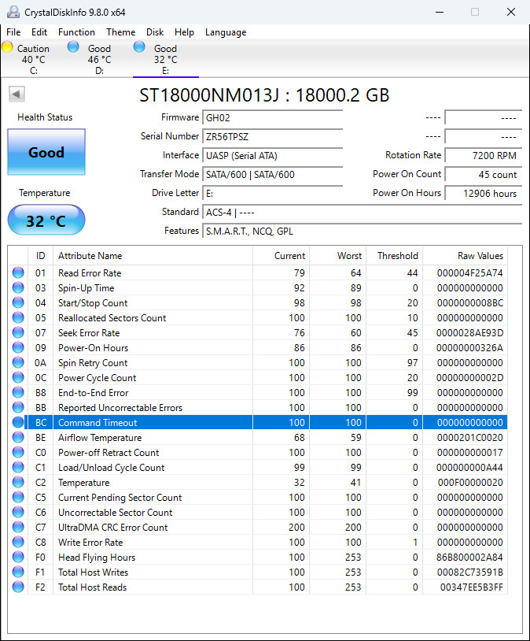The height and width of the screenshot is (641, 530).
Task: Click the Power On Hours value 12906 hours
Action: tap(483, 194)
